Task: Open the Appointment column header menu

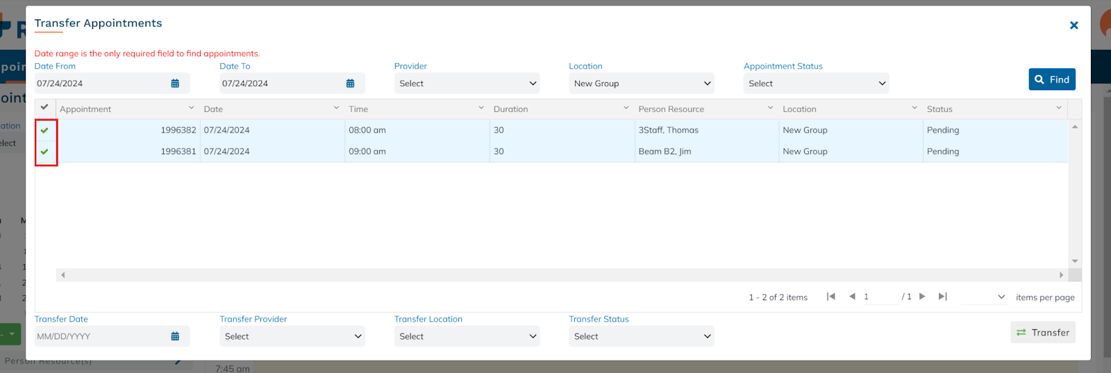Action: coord(191,108)
